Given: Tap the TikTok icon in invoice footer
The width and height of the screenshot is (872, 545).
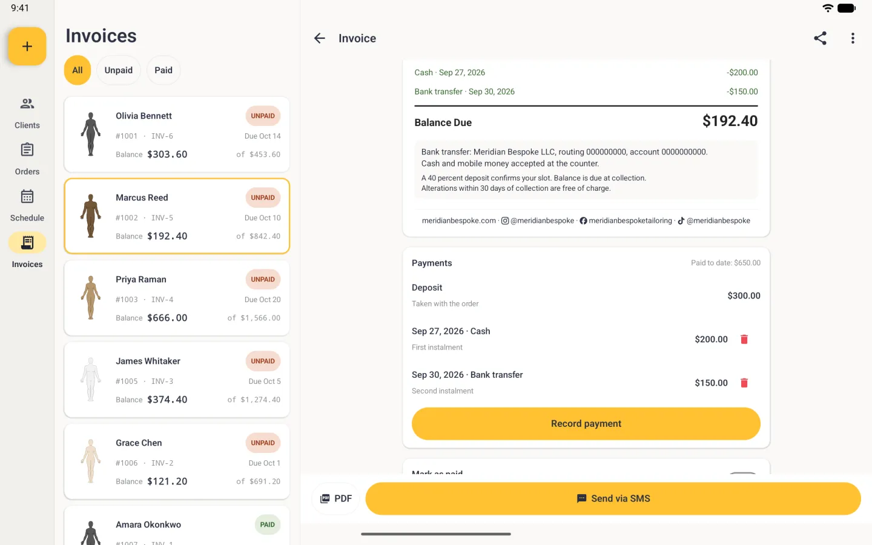Looking at the screenshot, I should 681,221.
